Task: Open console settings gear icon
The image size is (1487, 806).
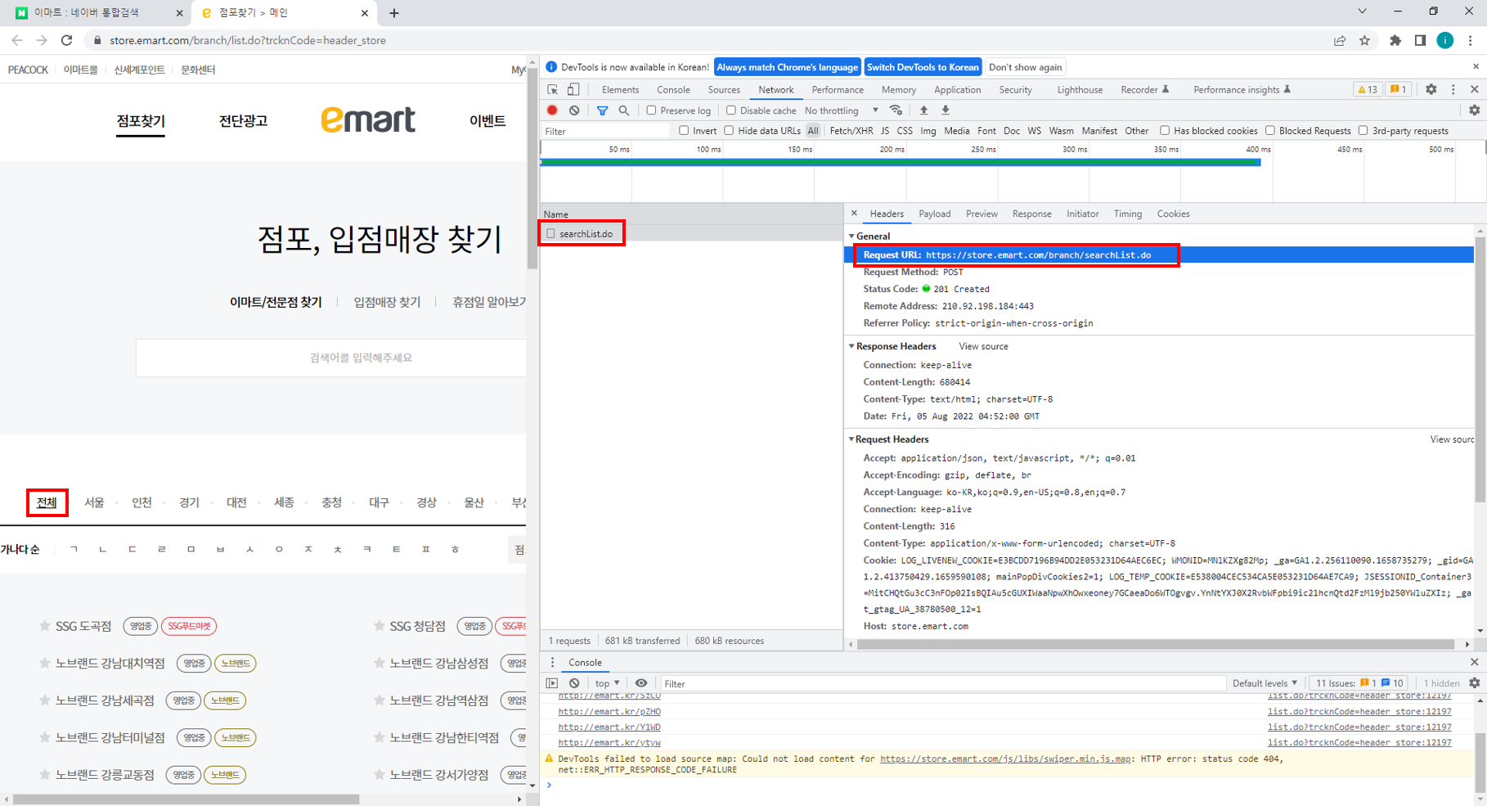Action: 1474,683
